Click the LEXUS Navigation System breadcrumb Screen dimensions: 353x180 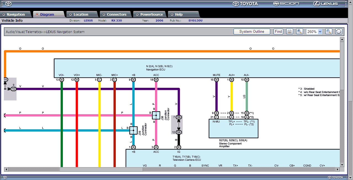coord(65,32)
